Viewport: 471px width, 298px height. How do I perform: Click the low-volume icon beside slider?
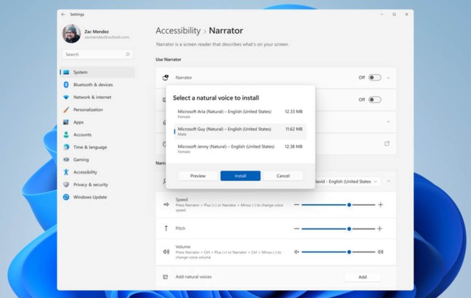(297, 252)
